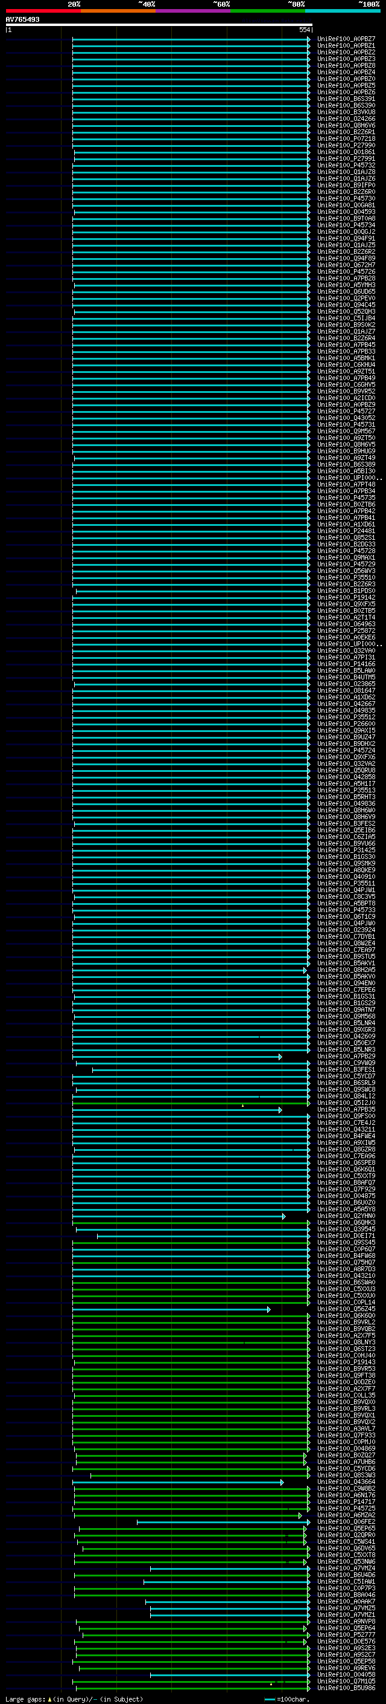
Task: Pick the UniRef100_Q43211 label
Action: point(346,1129)
